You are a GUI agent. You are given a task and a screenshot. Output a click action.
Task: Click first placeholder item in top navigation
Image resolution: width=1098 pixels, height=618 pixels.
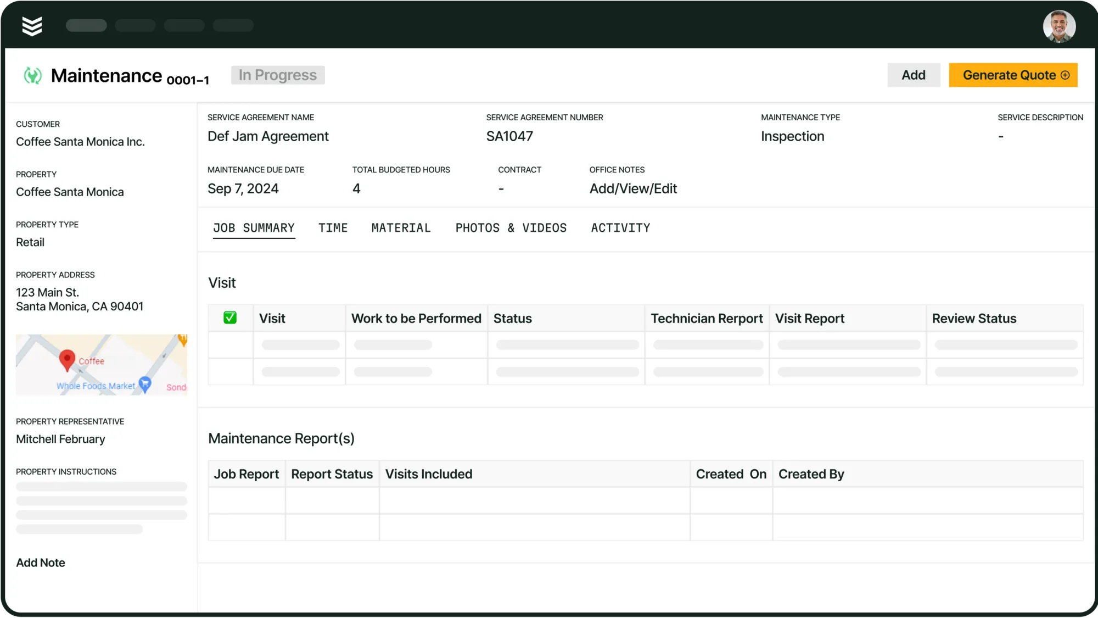pyautogui.click(x=86, y=25)
